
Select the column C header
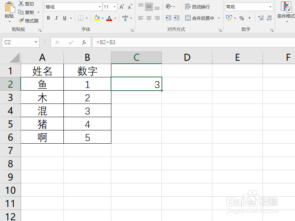(x=136, y=57)
